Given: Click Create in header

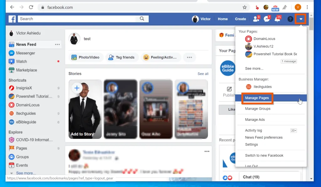Looking at the screenshot, I should coord(240,19).
